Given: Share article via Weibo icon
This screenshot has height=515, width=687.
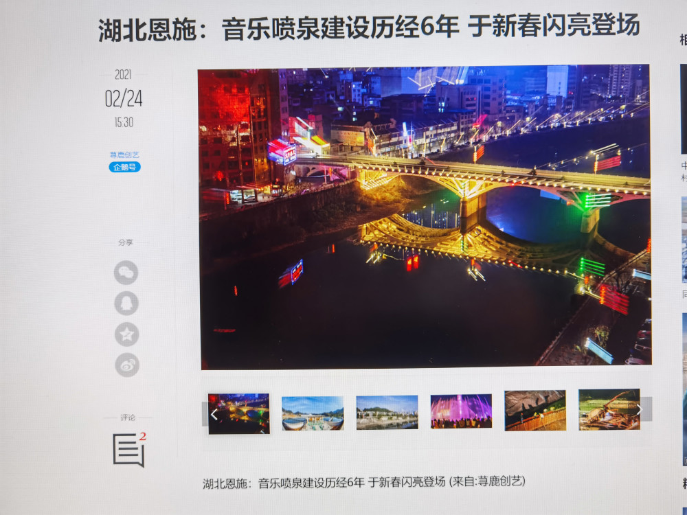Looking at the screenshot, I should point(128,365).
